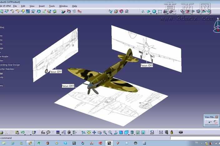The height and width of the screenshot is (146, 220).
Task: Click the blue grid icon in top toolbar
Action: (x=28, y=11)
